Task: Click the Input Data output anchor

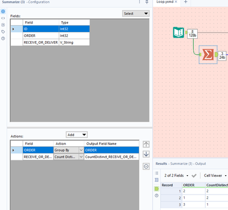Action: 186,33
